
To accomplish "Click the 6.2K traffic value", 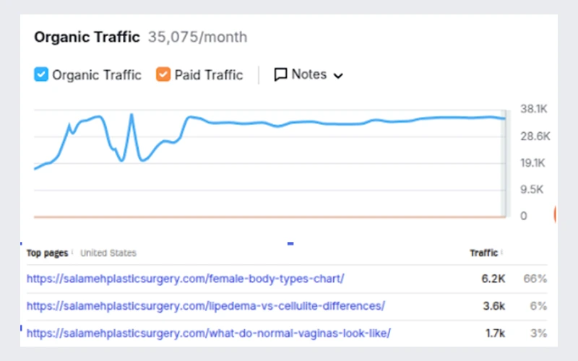I will [x=493, y=279].
